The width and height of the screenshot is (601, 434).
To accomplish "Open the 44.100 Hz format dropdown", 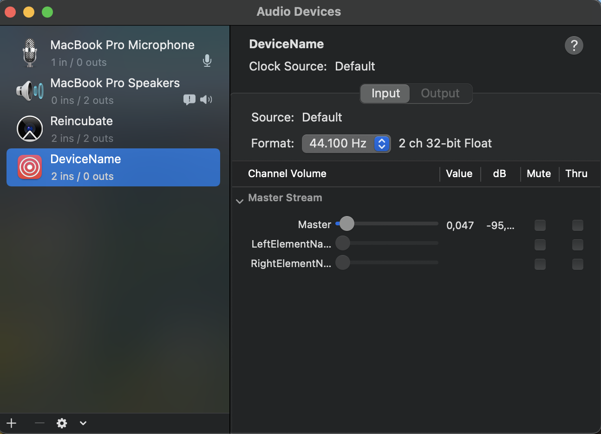I will pyautogui.click(x=346, y=144).
